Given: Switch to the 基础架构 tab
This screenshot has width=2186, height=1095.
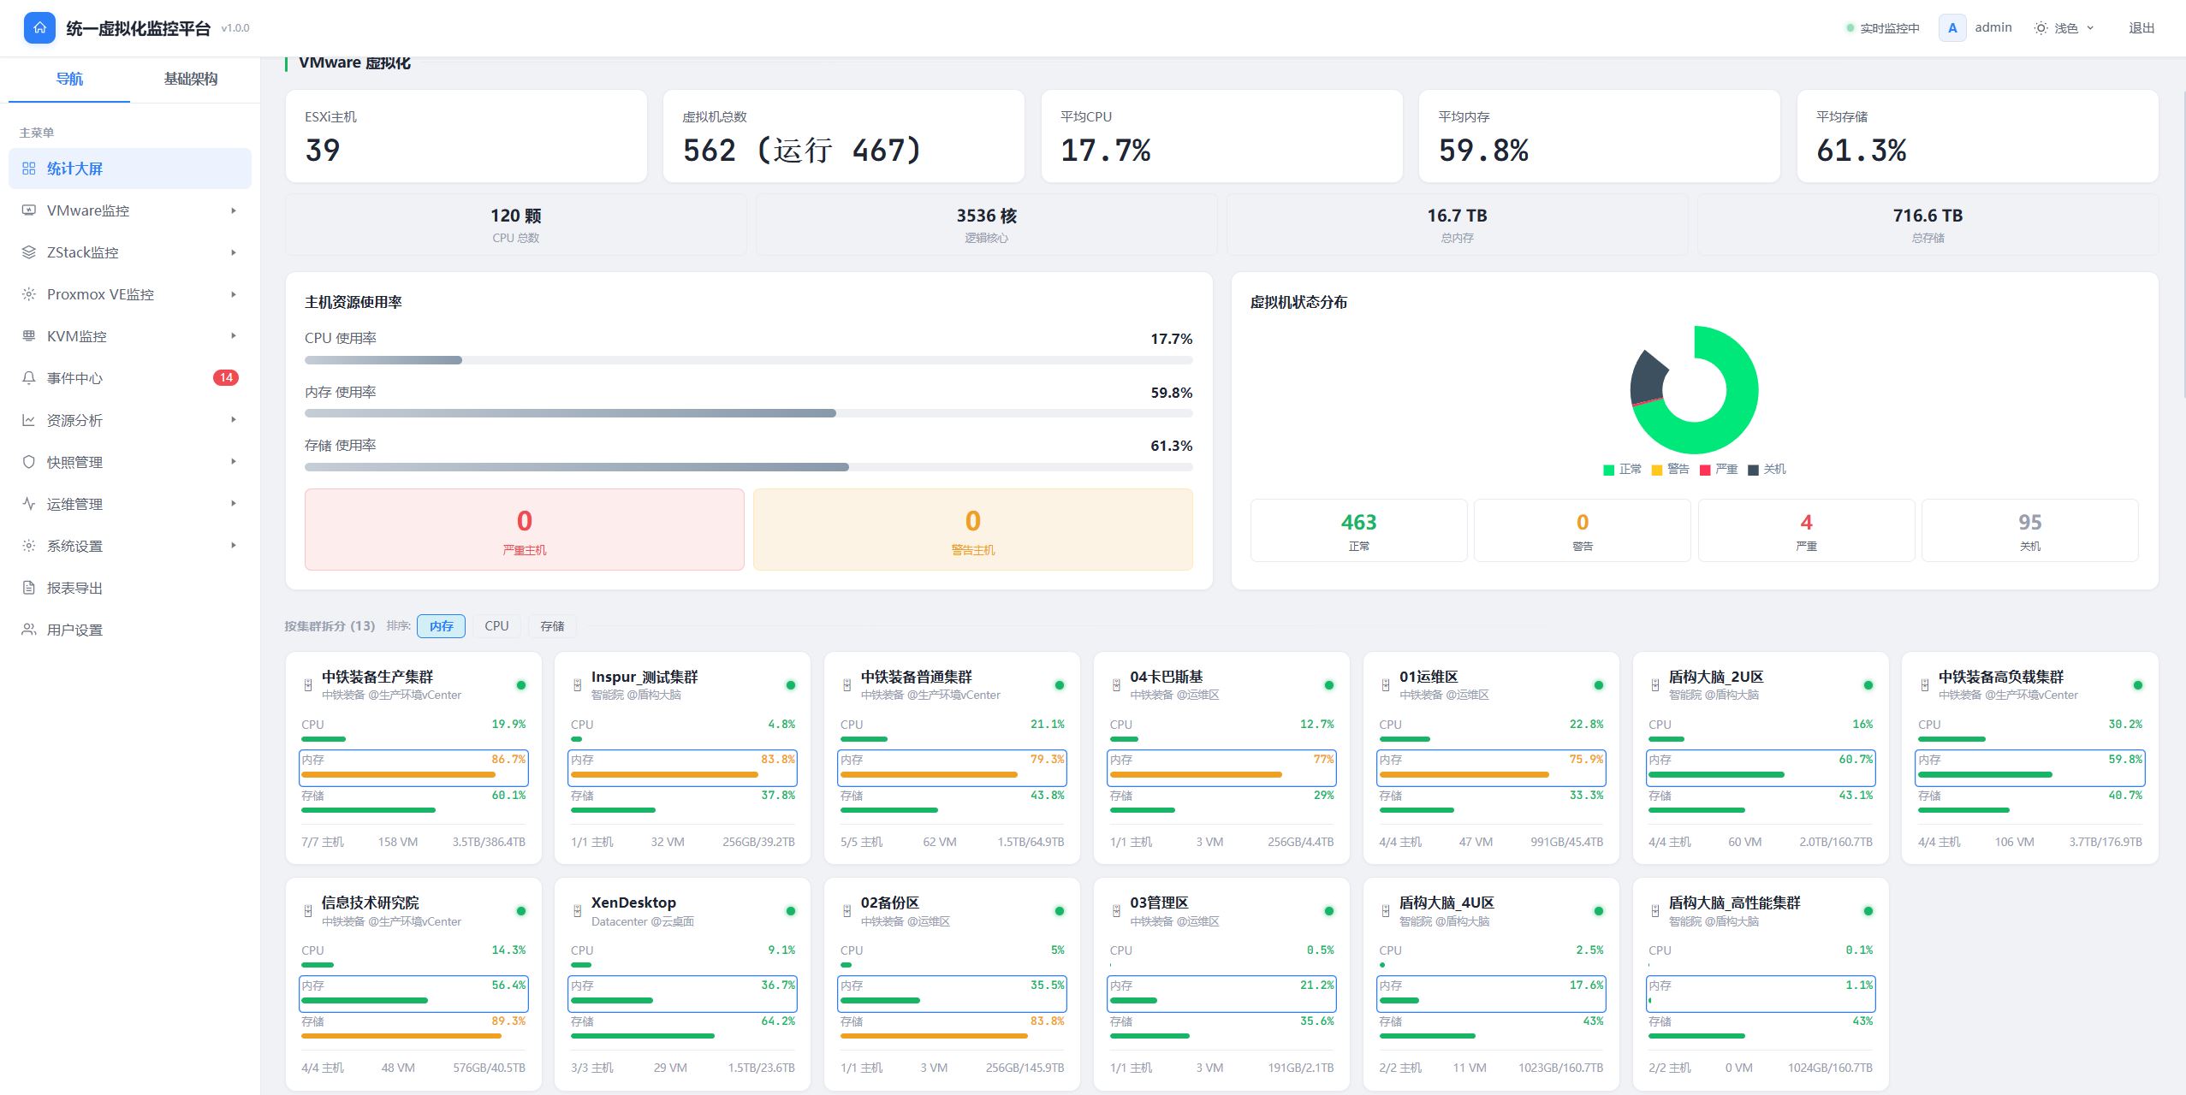Looking at the screenshot, I should pyautogui.click(x=191, y=79).
